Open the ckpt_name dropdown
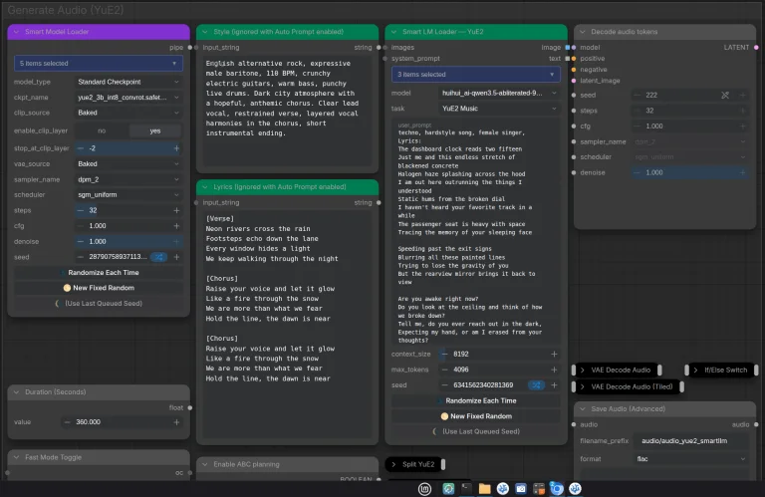The width and height of the screenshot is (765, 497). (128, 98)
